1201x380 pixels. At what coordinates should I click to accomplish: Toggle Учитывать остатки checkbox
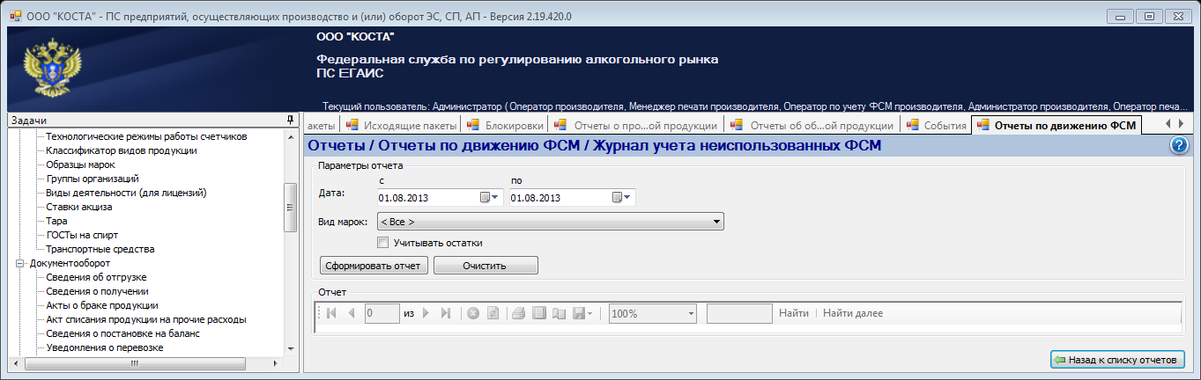pyautogui.click(x=382, y=243)
